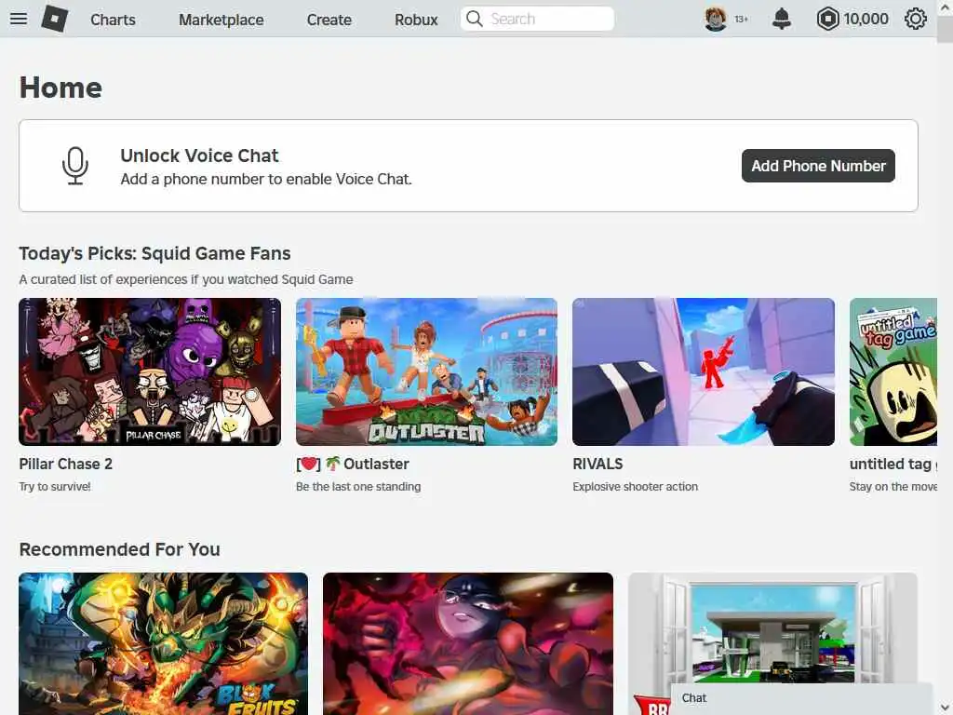Open the Pillar Chase 2 thumbnail
Viewport: 953px width, 715px height.
point(150,371)
